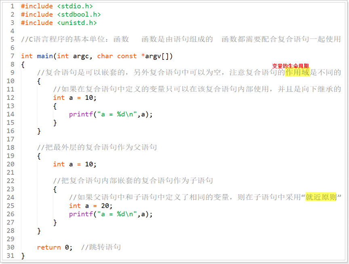
Task: Click the red annotation 变量的生命周期
Action: tap(290, 66)
